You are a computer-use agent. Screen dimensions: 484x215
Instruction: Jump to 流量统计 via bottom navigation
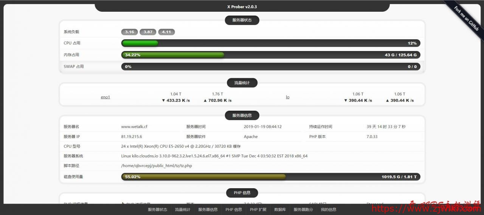(x=183, y=209)
